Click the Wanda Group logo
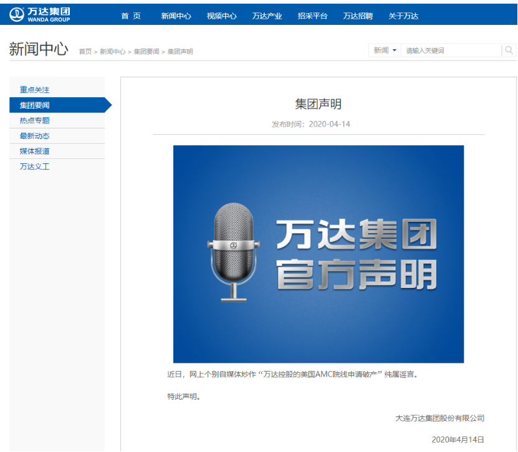This screenshot has width=518, height=452. click(40, 14)
